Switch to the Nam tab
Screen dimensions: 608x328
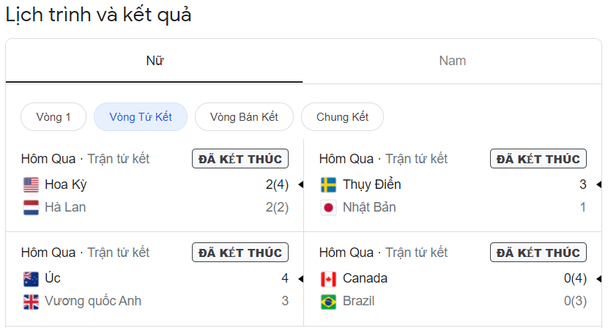452,61
